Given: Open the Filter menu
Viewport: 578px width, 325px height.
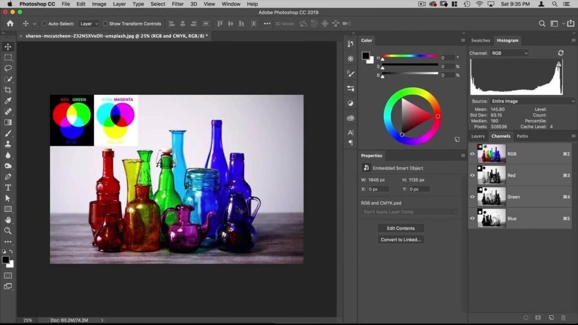Looking at the screenshot, I should pos(178,4).
